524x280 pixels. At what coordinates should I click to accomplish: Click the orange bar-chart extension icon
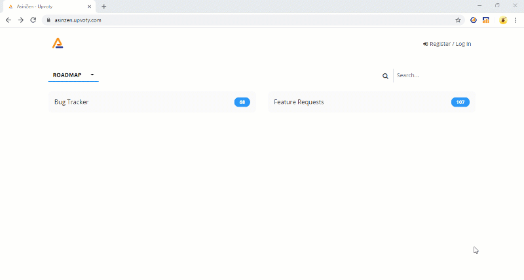click(486, 20)
